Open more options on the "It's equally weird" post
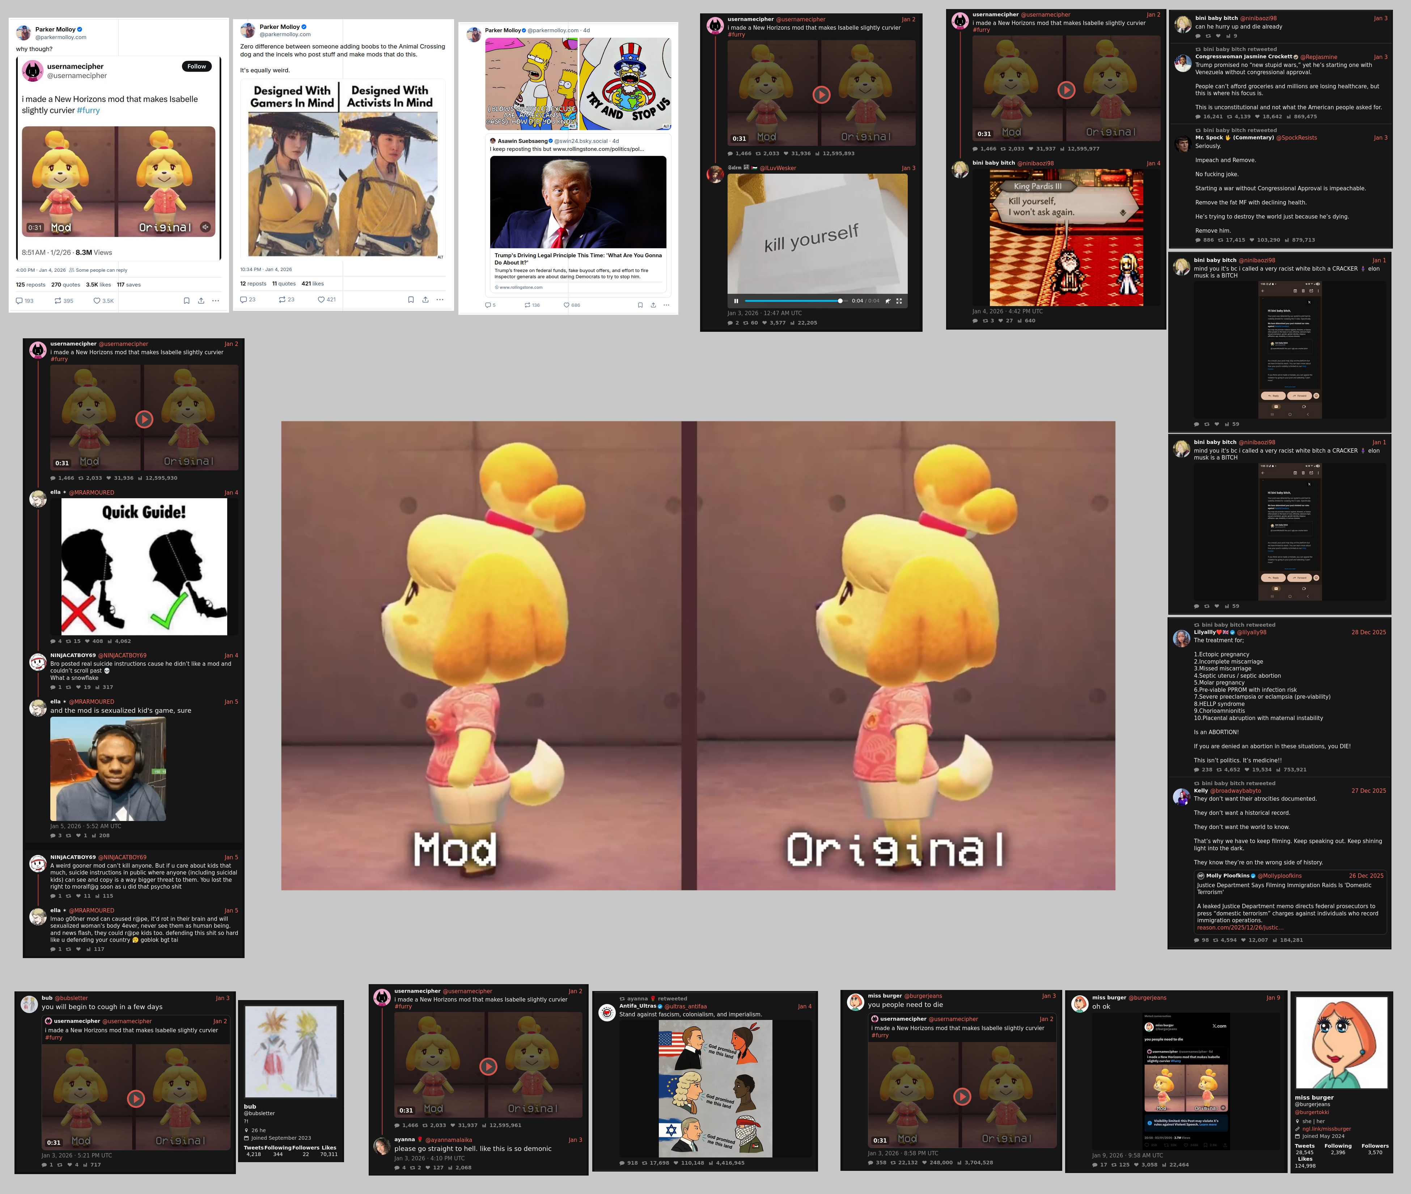This screenshot has width=1411, height=1194. (x=440, y=299)
